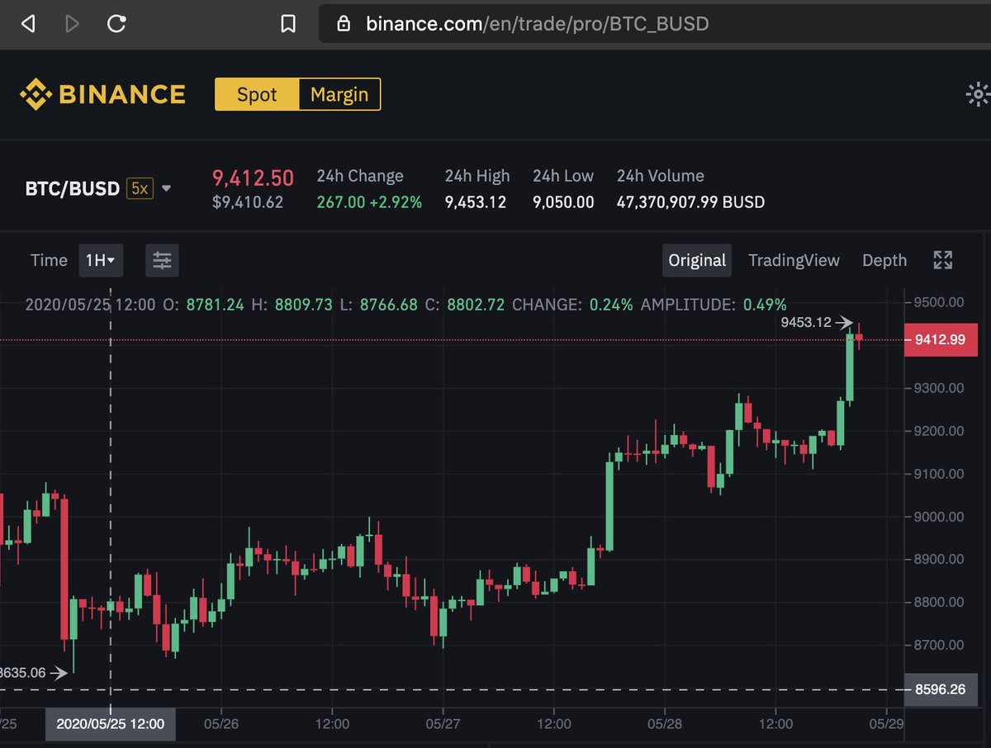Open chart indicator settings icon
The height and width of the screenshot is (748, 991).
coord(162,261)
